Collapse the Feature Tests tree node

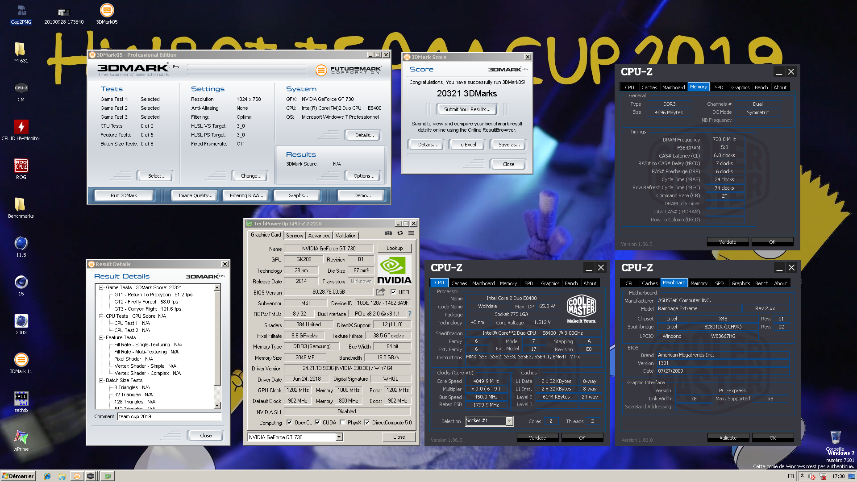[101, 338]
